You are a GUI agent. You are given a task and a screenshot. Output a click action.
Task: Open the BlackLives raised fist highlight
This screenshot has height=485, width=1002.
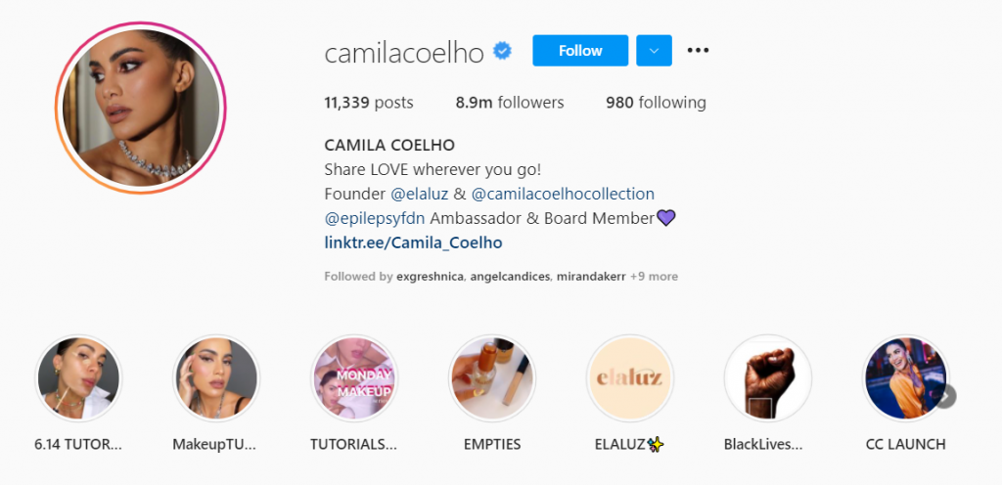coord(767,378)
